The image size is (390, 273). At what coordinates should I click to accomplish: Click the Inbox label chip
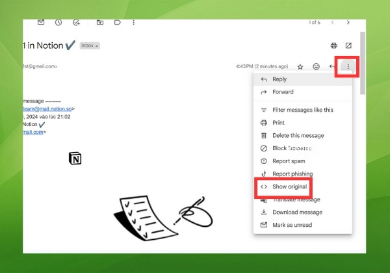pyautogui.click(x=90, y=45)
